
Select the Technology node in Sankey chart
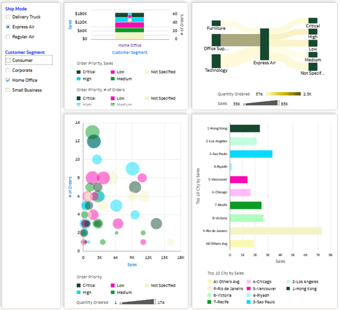216,61
